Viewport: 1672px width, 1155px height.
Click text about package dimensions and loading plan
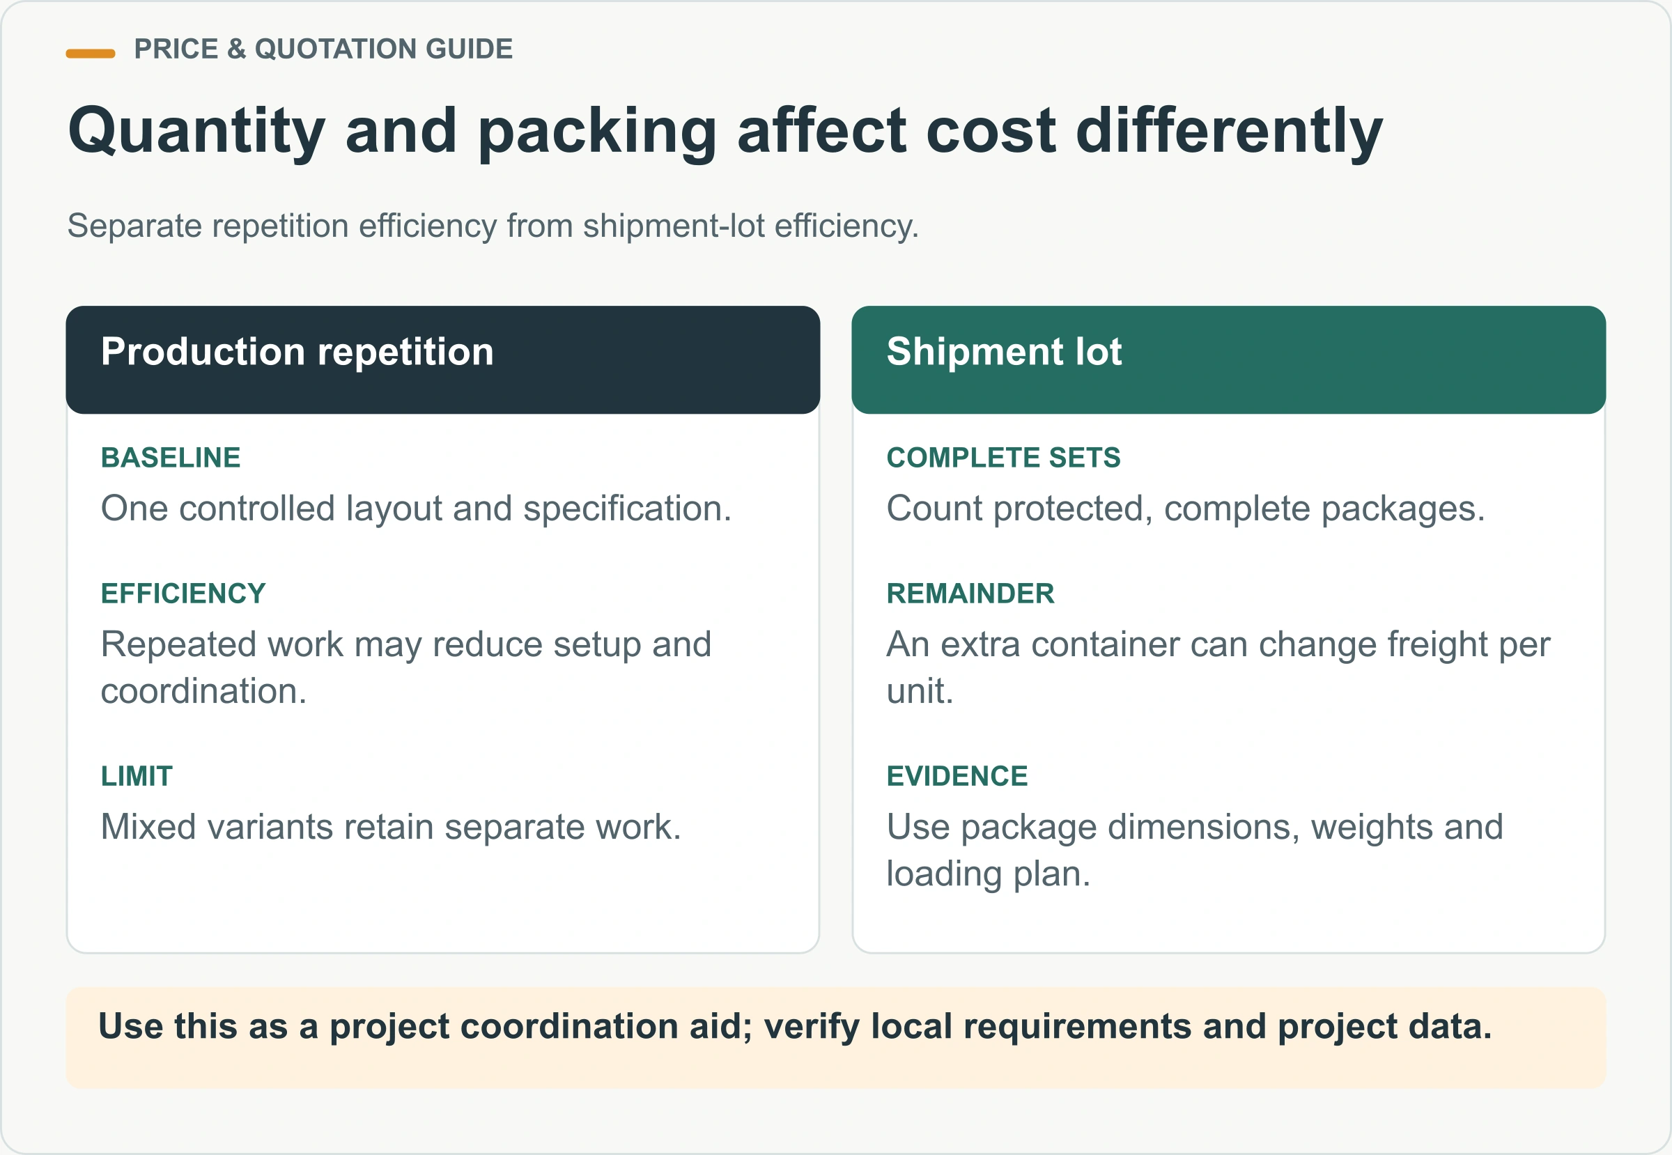point(1195,850)
